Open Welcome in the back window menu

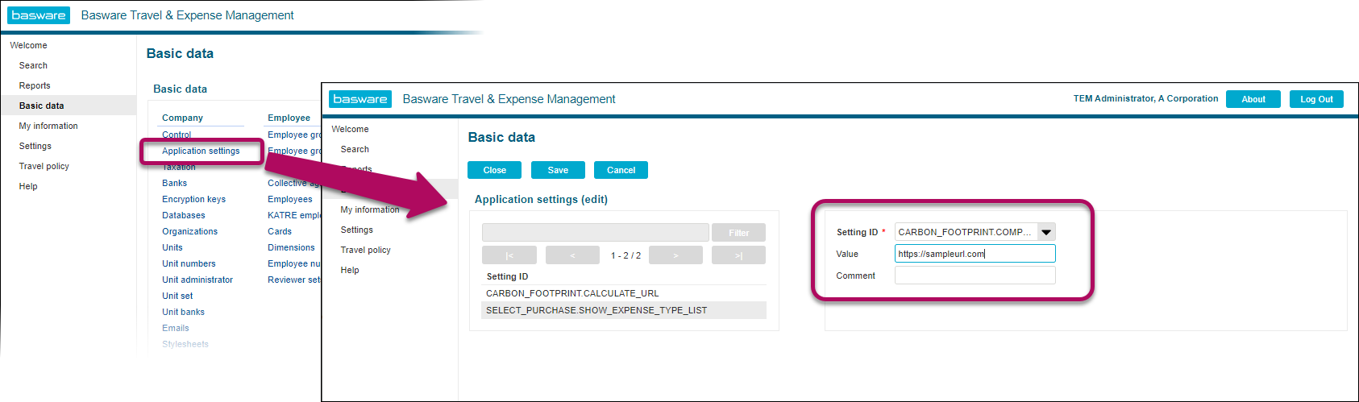(28, 45)
